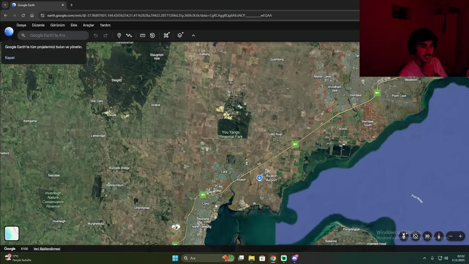The width and height of the screenshot is (469, 264).
Task: Click the You Yangs Regional Park label
Action: pos(231,135)
